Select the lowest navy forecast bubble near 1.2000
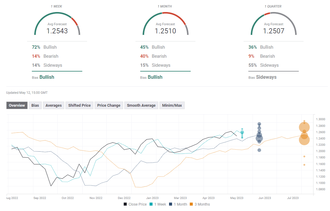 (259, 150)
